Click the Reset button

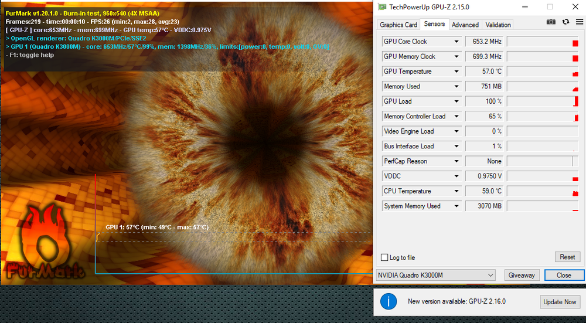(x=567, y=257)
